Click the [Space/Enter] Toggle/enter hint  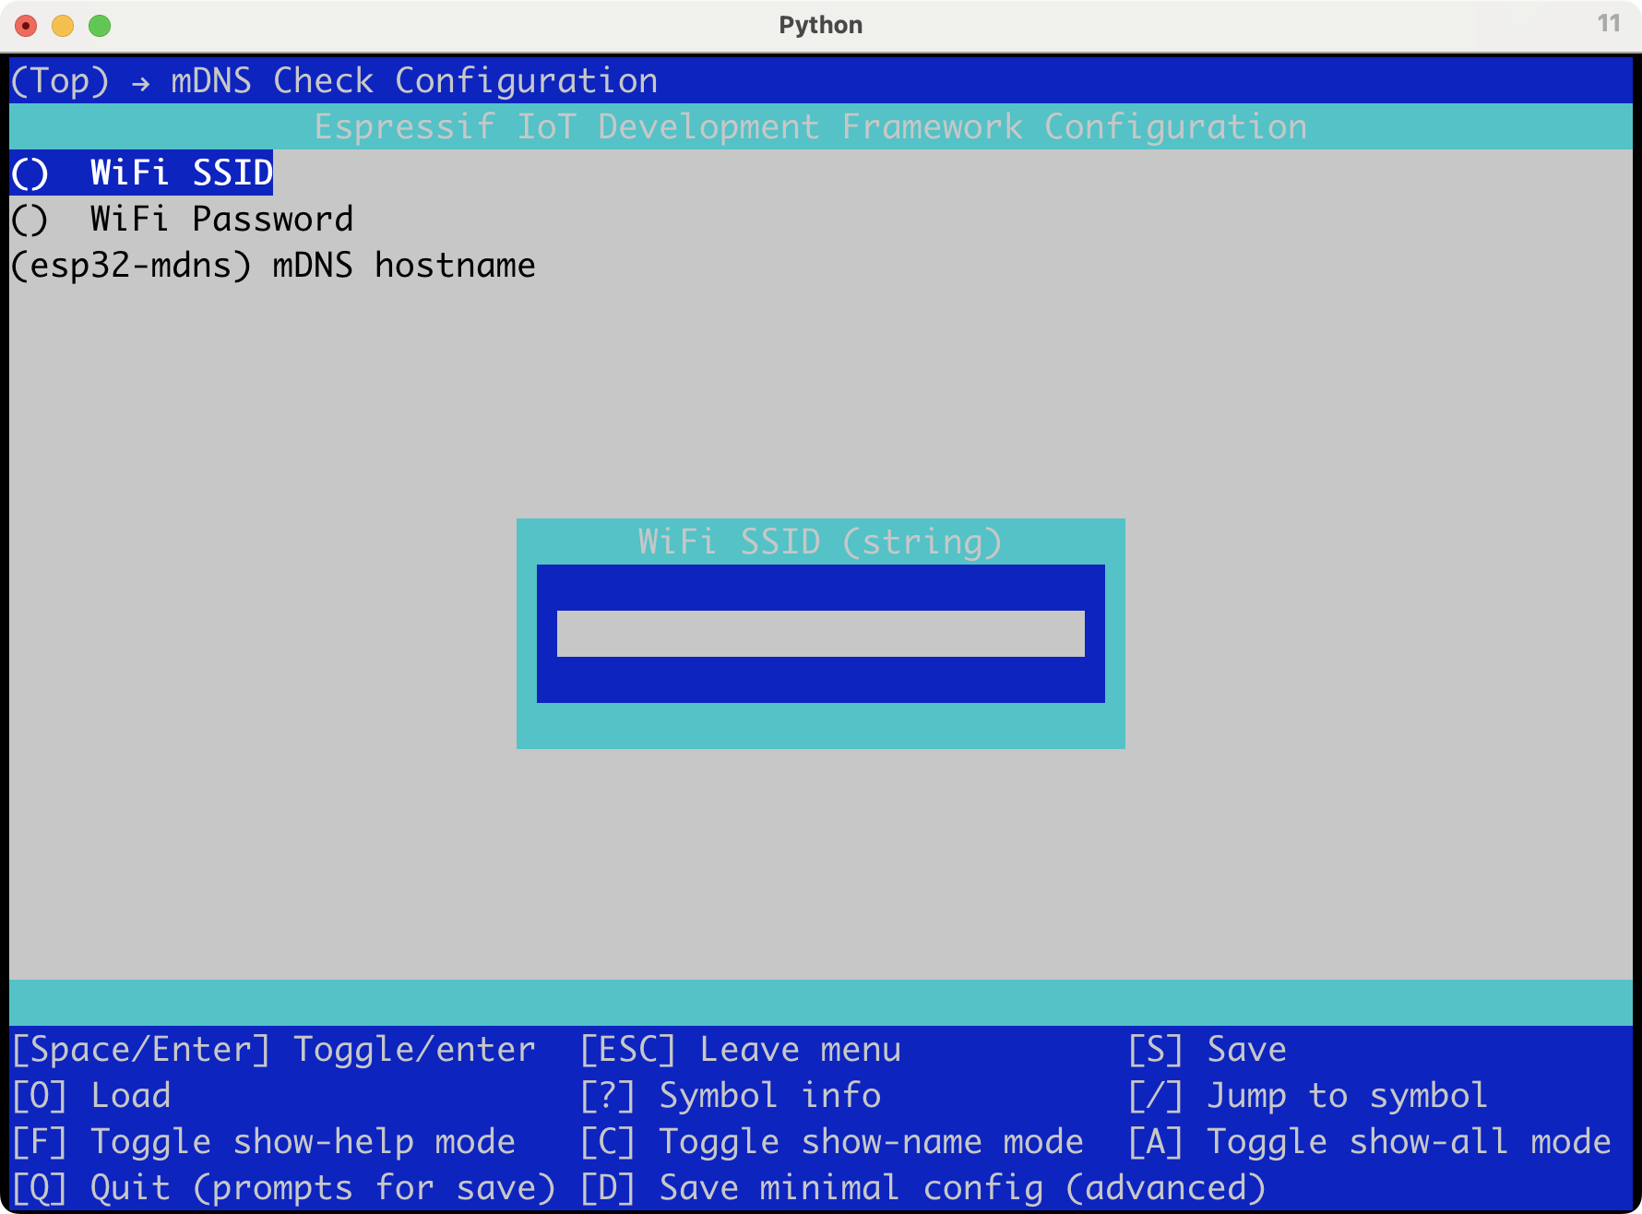273,1049
